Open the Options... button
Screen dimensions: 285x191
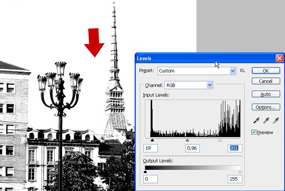coord(266,107)
